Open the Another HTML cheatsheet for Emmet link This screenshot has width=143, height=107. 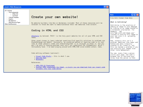[70, 68]
